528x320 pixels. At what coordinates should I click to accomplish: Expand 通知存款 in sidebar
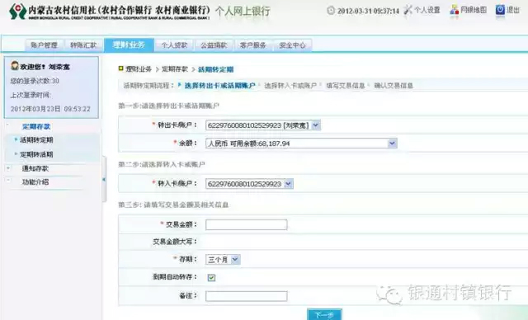8,168
